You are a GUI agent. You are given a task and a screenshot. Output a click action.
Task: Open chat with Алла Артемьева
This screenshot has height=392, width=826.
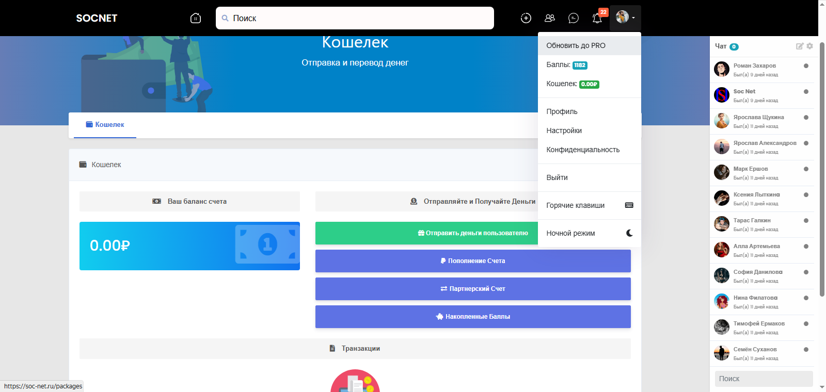(762, 250)
